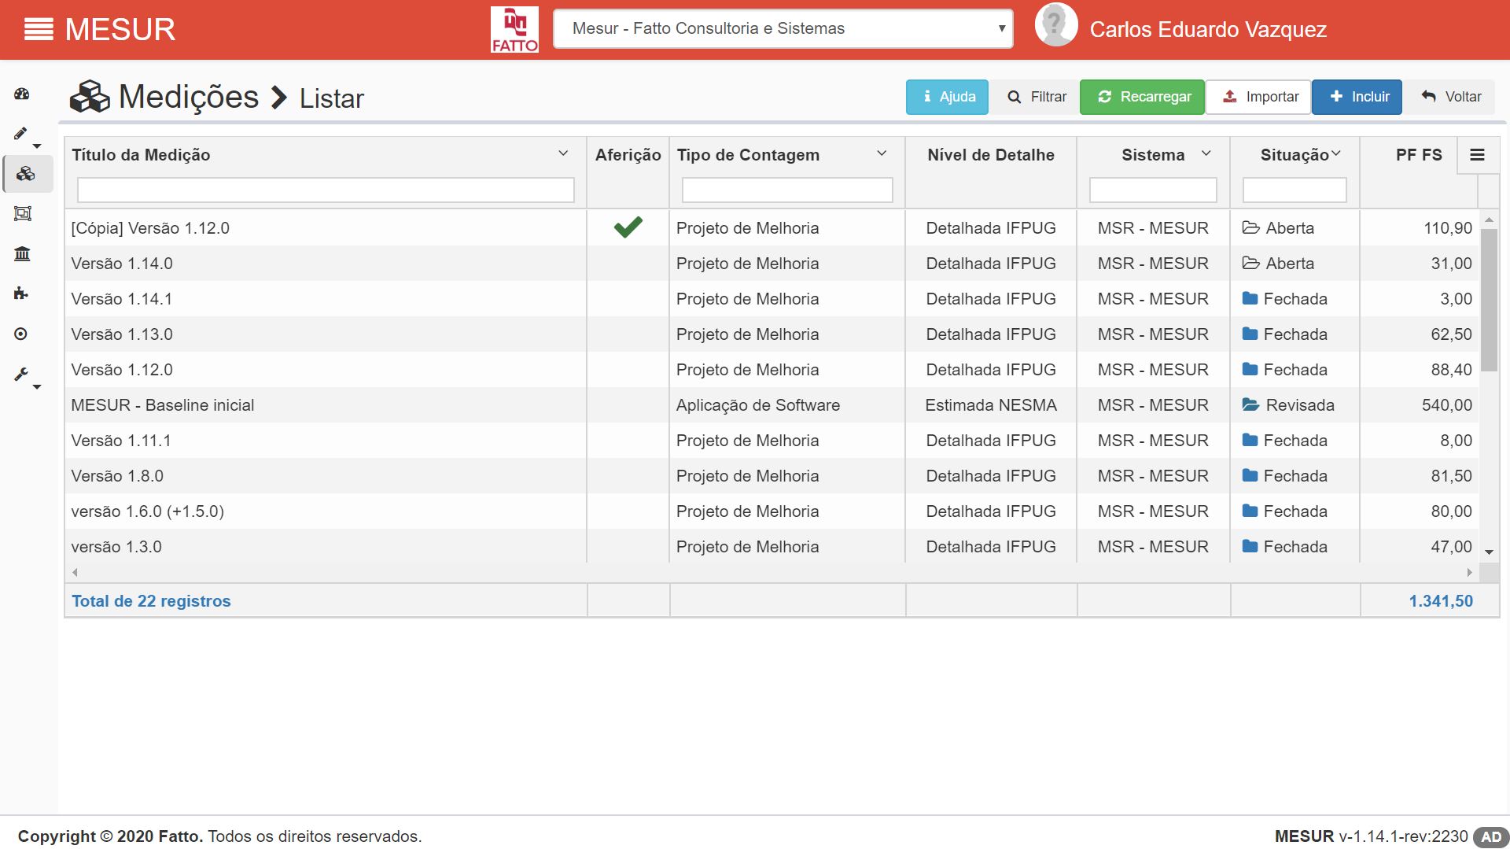The width and height of the screenshot is (1510, 849).
Task: Open the table column options menu icon
Action: pos(1478,155)
